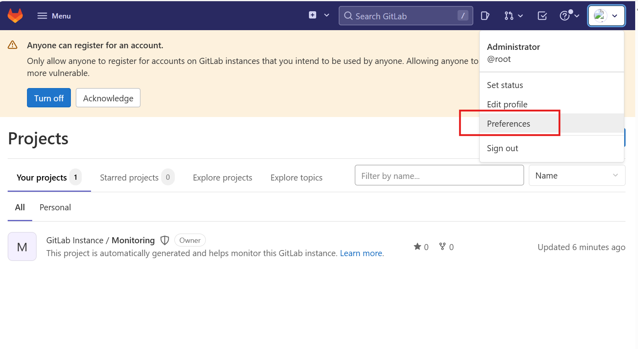Click the warning triangle icon
638x349 pixels.
[x=12, y=45]
